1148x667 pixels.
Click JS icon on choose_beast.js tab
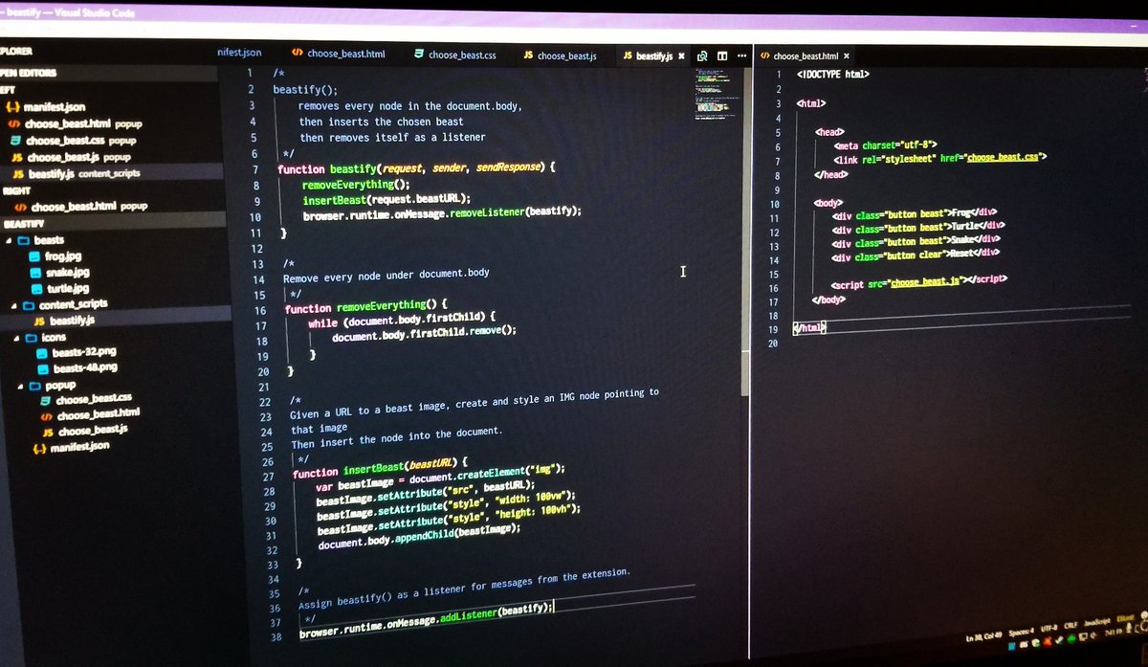tap(528, 56)
